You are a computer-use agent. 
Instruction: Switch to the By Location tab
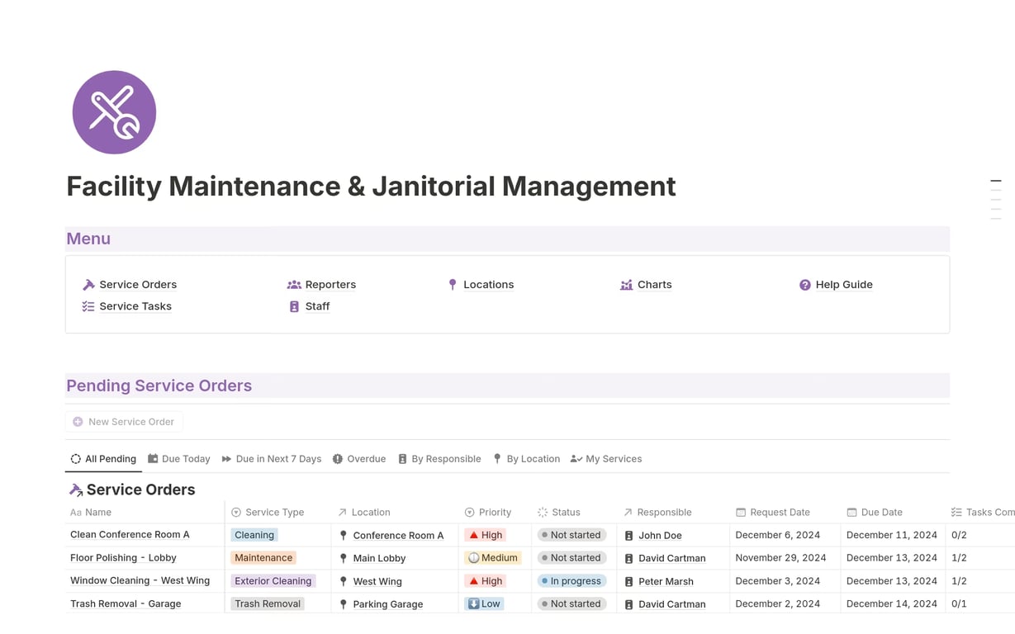(526, 459)
